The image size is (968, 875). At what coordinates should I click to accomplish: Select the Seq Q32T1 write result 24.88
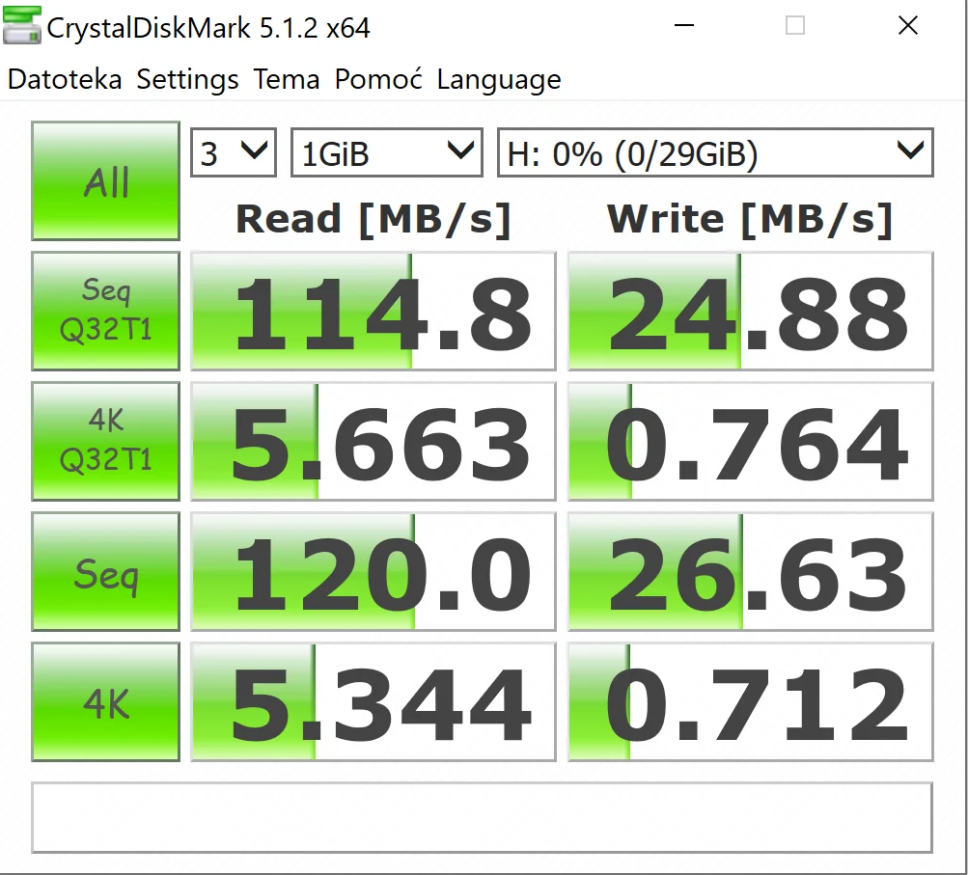751,311
